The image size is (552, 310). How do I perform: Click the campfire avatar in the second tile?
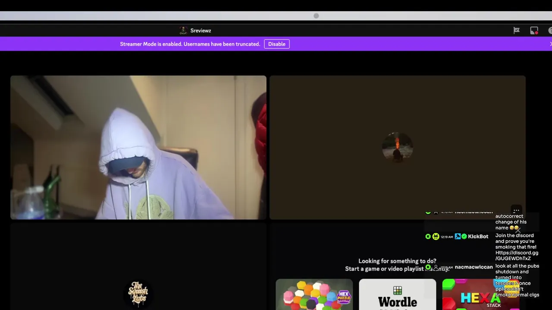[x=398, y=147]
